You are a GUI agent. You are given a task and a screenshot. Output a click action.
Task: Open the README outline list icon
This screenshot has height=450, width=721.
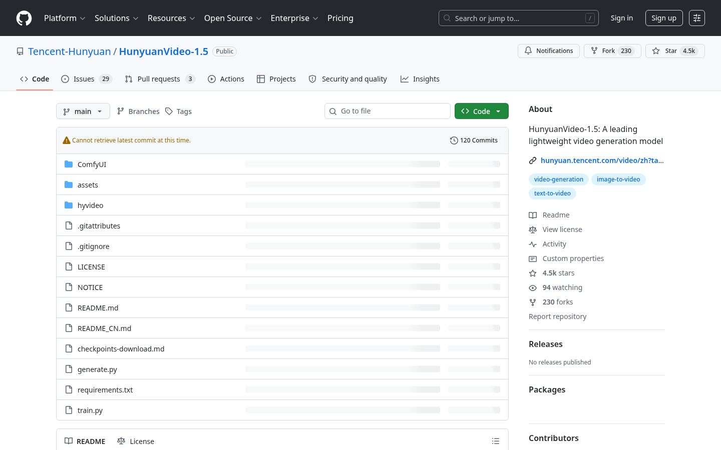(496, 441)
